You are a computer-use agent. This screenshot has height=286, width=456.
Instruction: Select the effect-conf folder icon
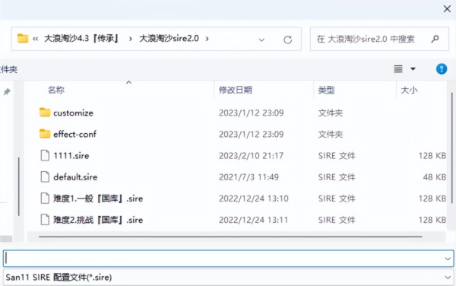pyautogui.click(x=45, y=134)
